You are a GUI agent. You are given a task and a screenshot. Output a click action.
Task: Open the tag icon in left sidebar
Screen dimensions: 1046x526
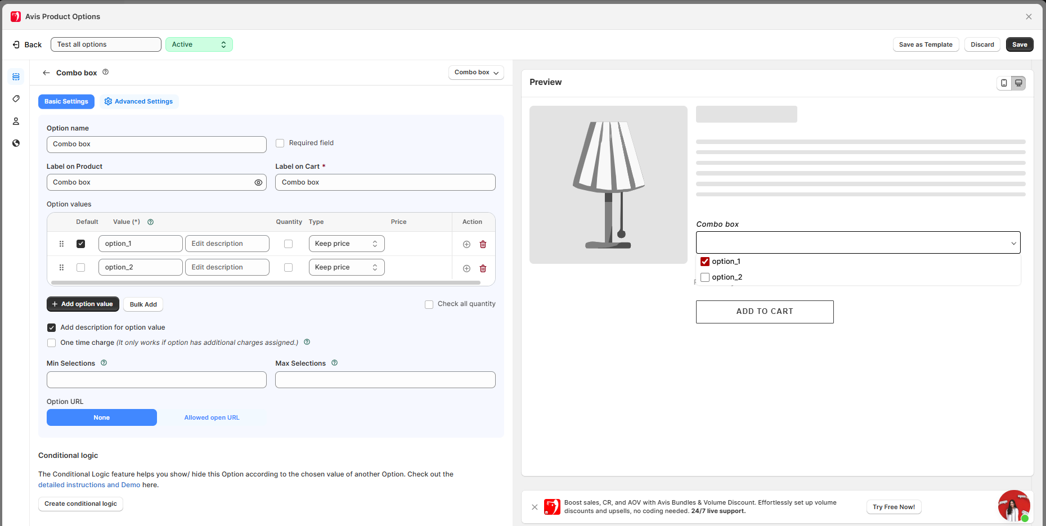tap(16, 99)
